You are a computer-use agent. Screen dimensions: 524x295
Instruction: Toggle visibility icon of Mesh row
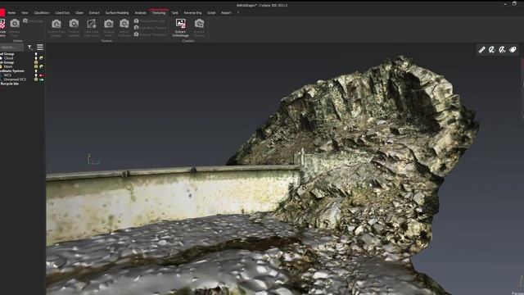[x=36, y=66]
